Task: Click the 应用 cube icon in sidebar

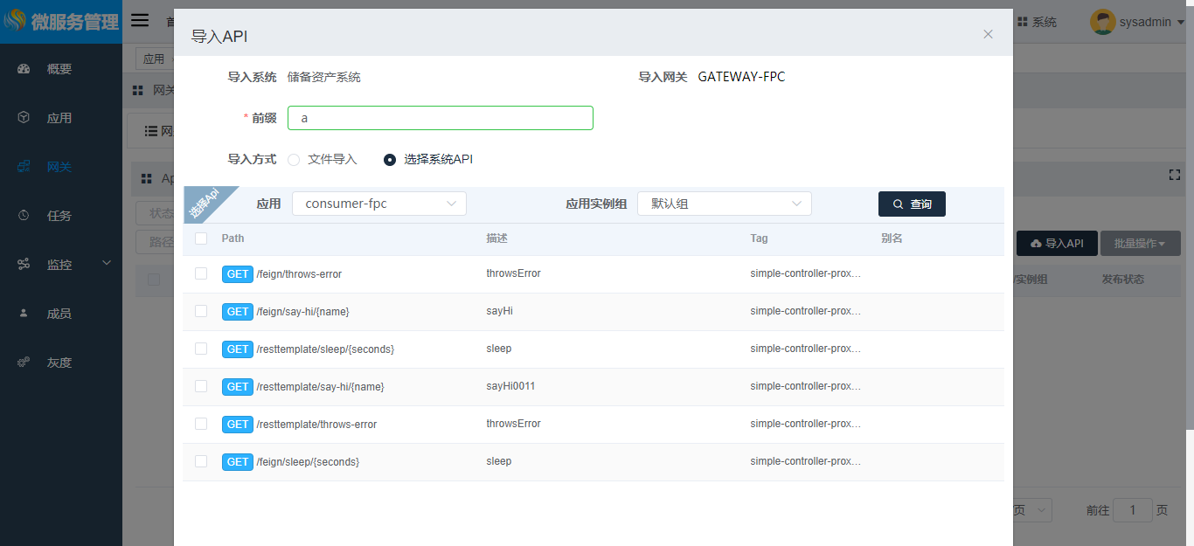Action: pos(24,118)
